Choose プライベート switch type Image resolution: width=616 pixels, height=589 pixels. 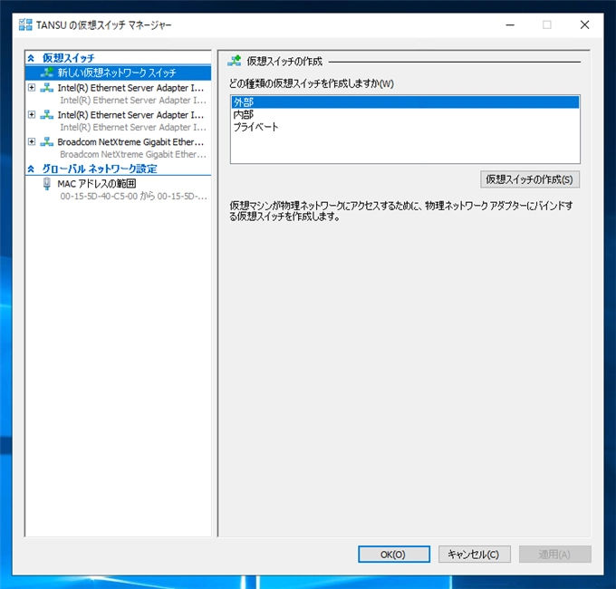pyautogui.click(x=405, y=127)
